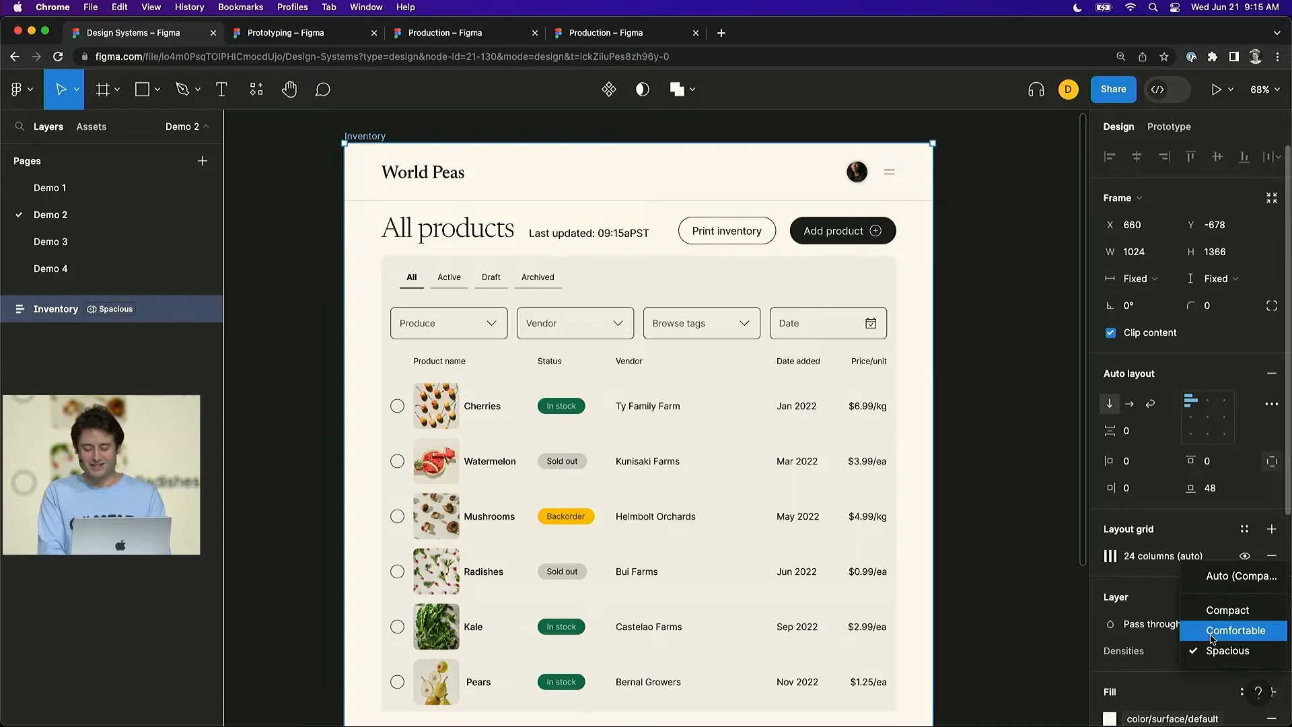Viewport: 1292px width, 727px height.
Task: Open the Figma main menu icon
Action: (17, 90)
